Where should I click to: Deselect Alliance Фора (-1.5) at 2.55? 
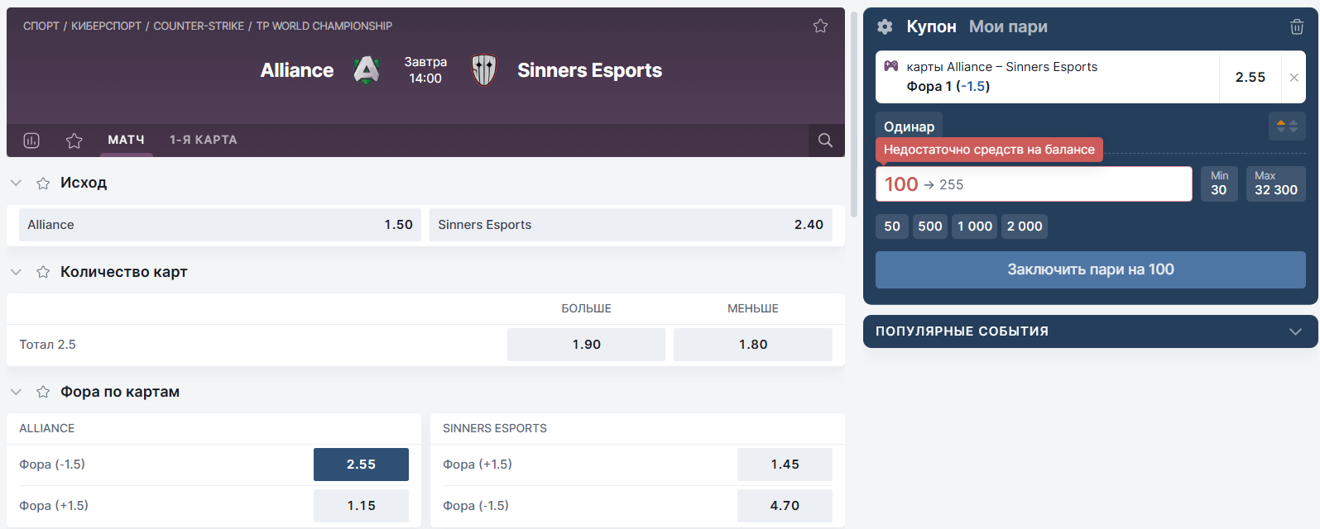pos(361,465)
